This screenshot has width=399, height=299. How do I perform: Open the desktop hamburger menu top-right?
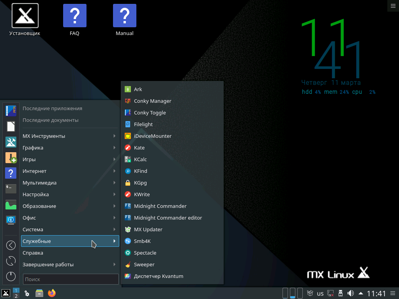coord(393,6)
